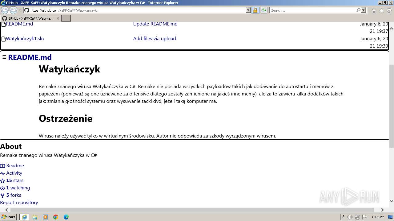Click the README outline list icon
394x221 pixels.
coord(4,57)
